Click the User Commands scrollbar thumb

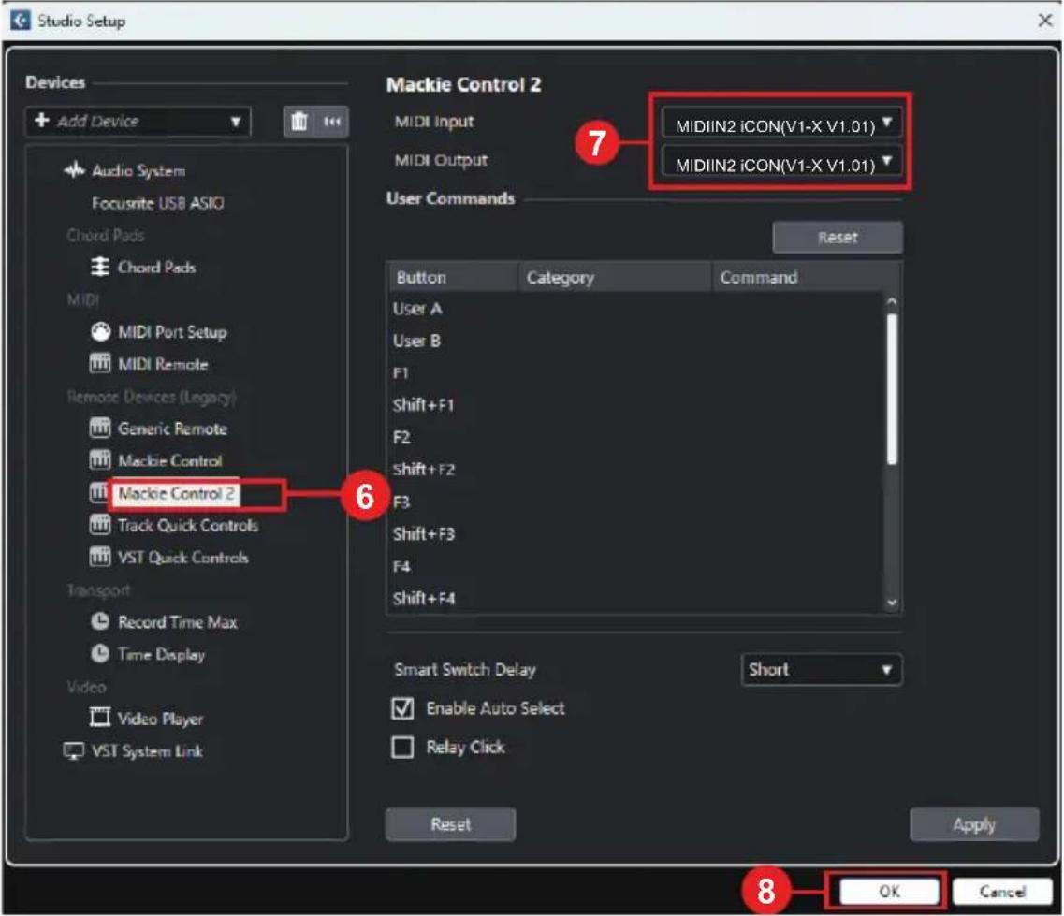coord(892,389)
